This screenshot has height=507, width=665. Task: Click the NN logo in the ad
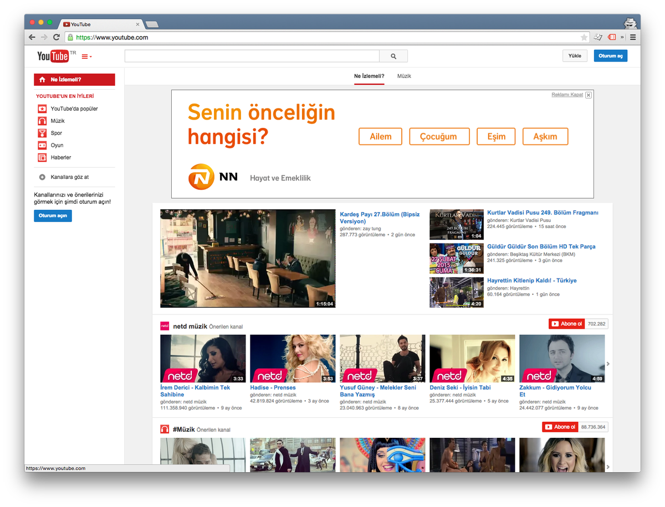(213, 177)
